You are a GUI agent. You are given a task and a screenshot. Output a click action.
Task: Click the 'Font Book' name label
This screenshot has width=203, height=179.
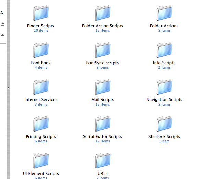41,63
